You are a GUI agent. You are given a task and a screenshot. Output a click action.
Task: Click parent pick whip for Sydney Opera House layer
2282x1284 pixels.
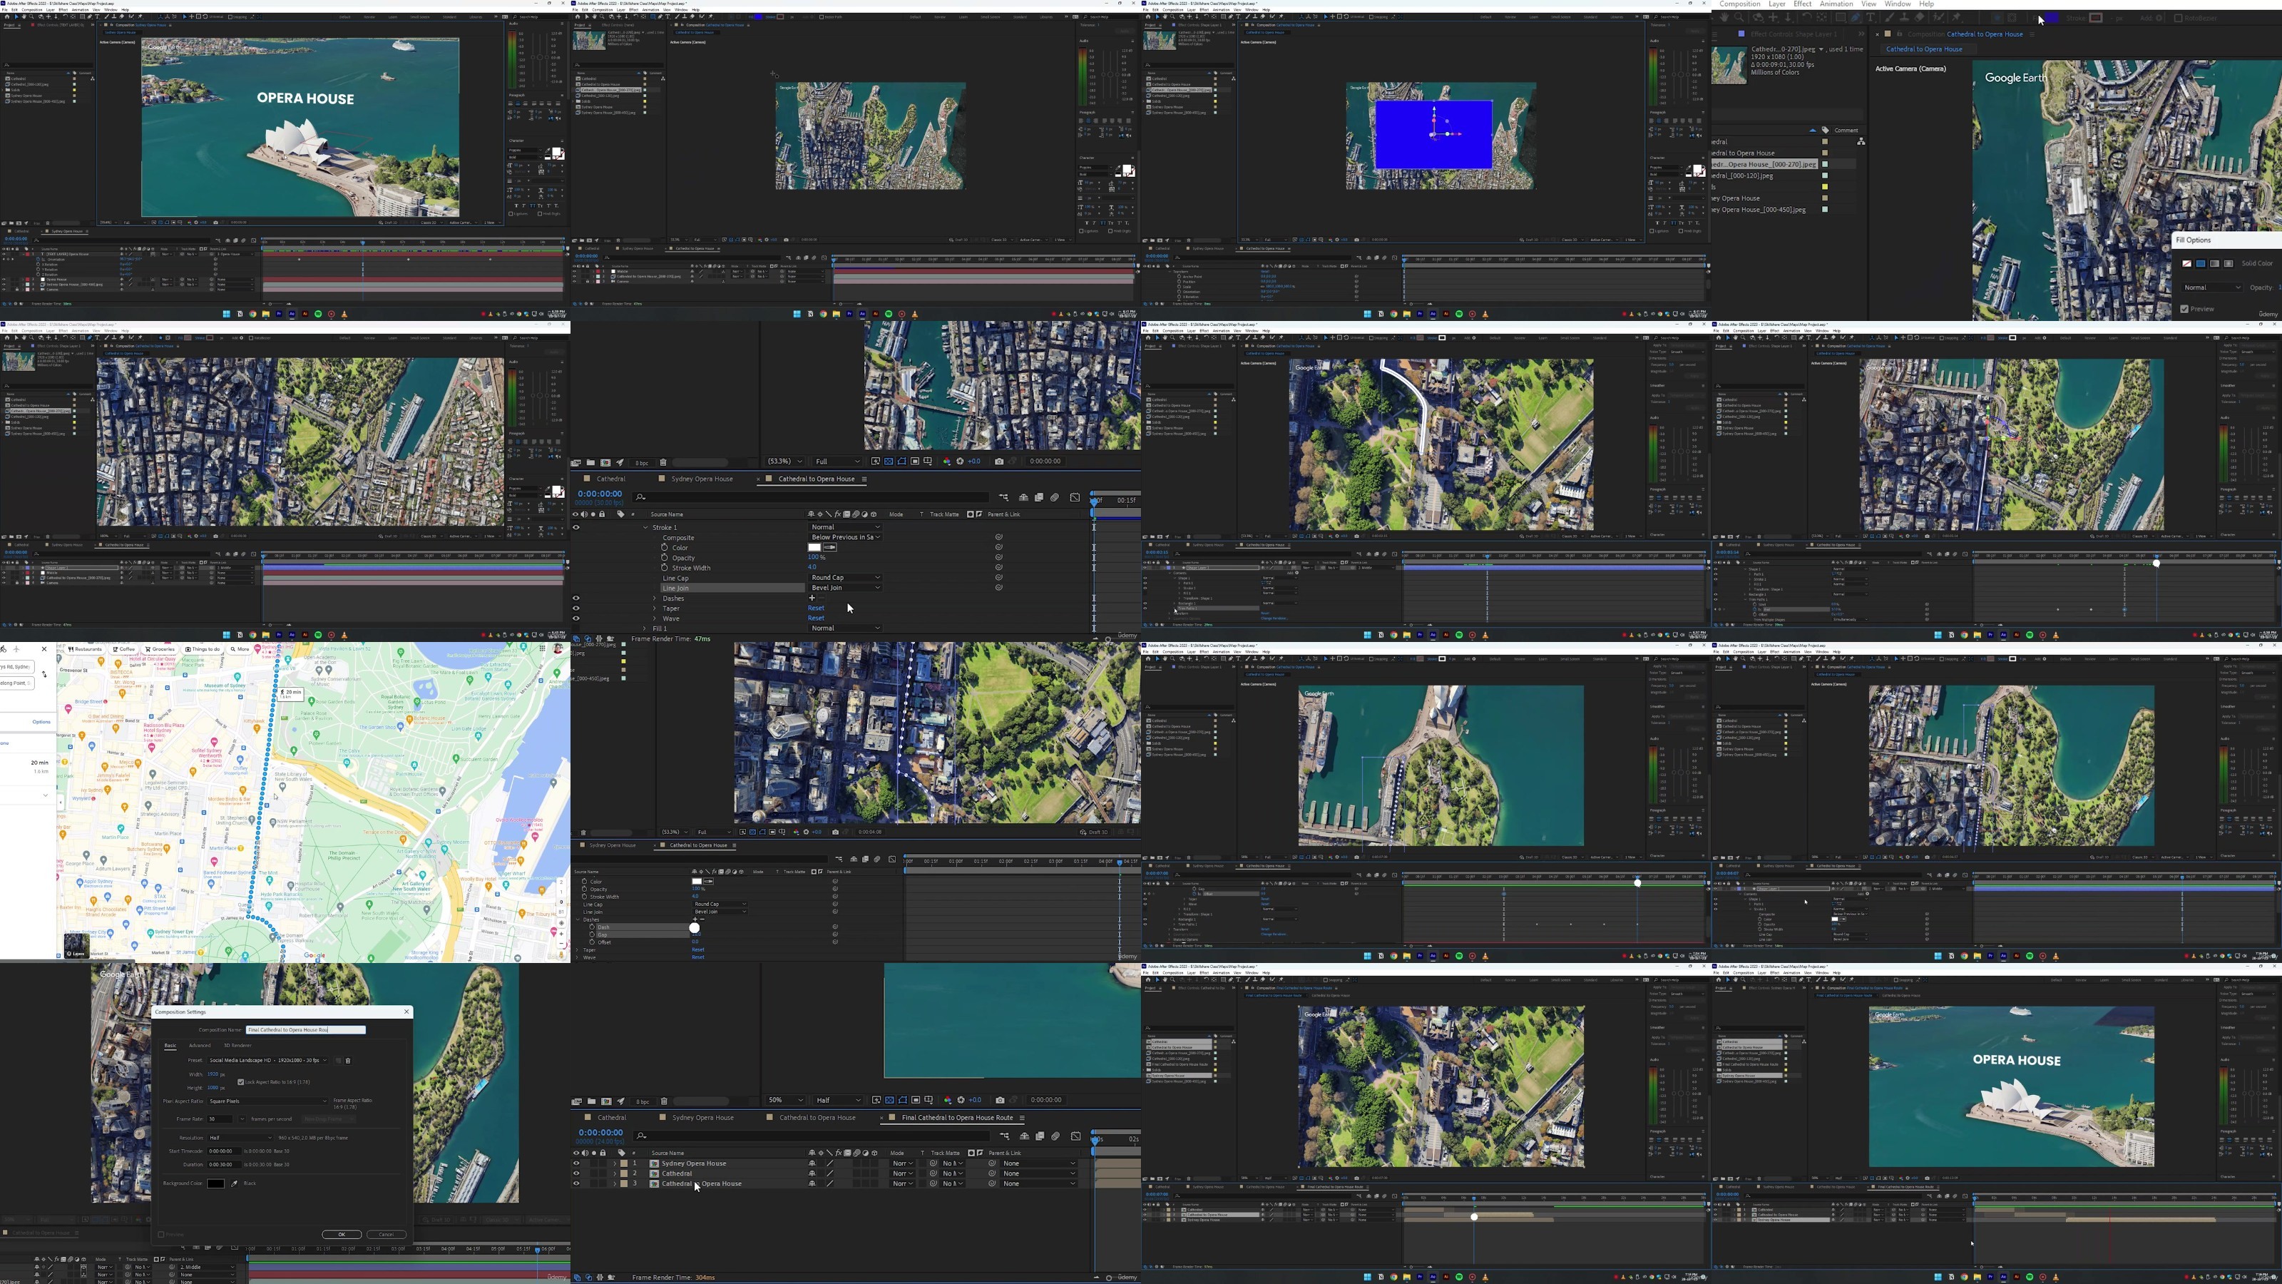click(x=992, y=1163)
